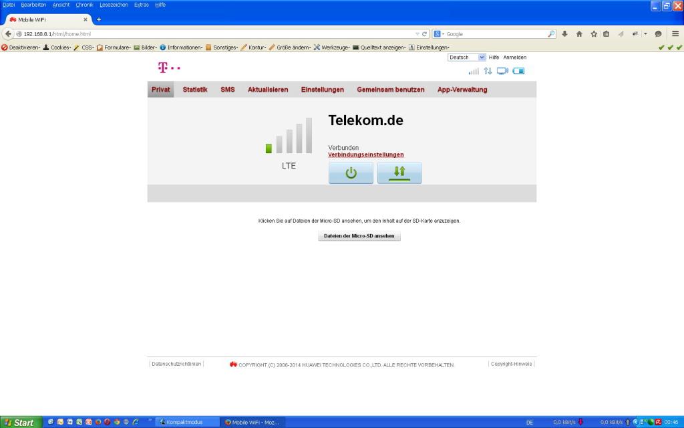Expand the Sonstiges developer toolbar menu
Viewport: 684px width, 428px height.
222,47
